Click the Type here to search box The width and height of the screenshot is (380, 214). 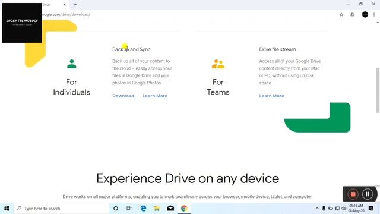tap(61, 209)
